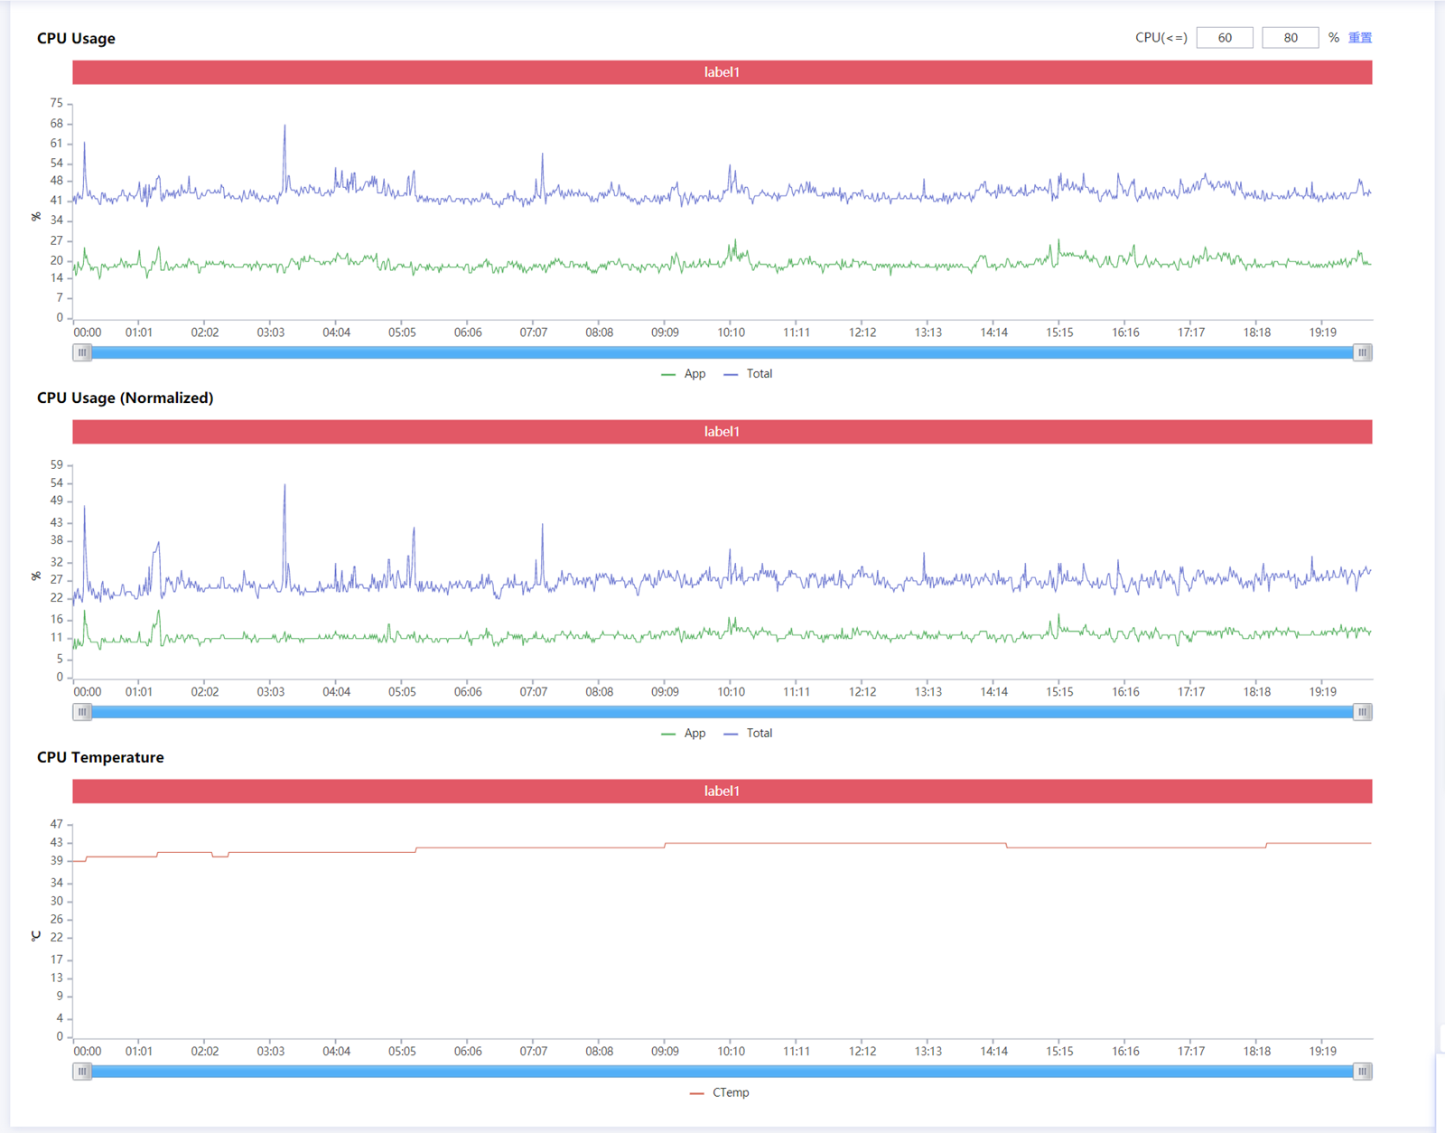Select label1 bar in CPU Usage (Normalized)
Viewport: 1445px width, 1133px height.
pyautogui.click(x=722, y=432)
